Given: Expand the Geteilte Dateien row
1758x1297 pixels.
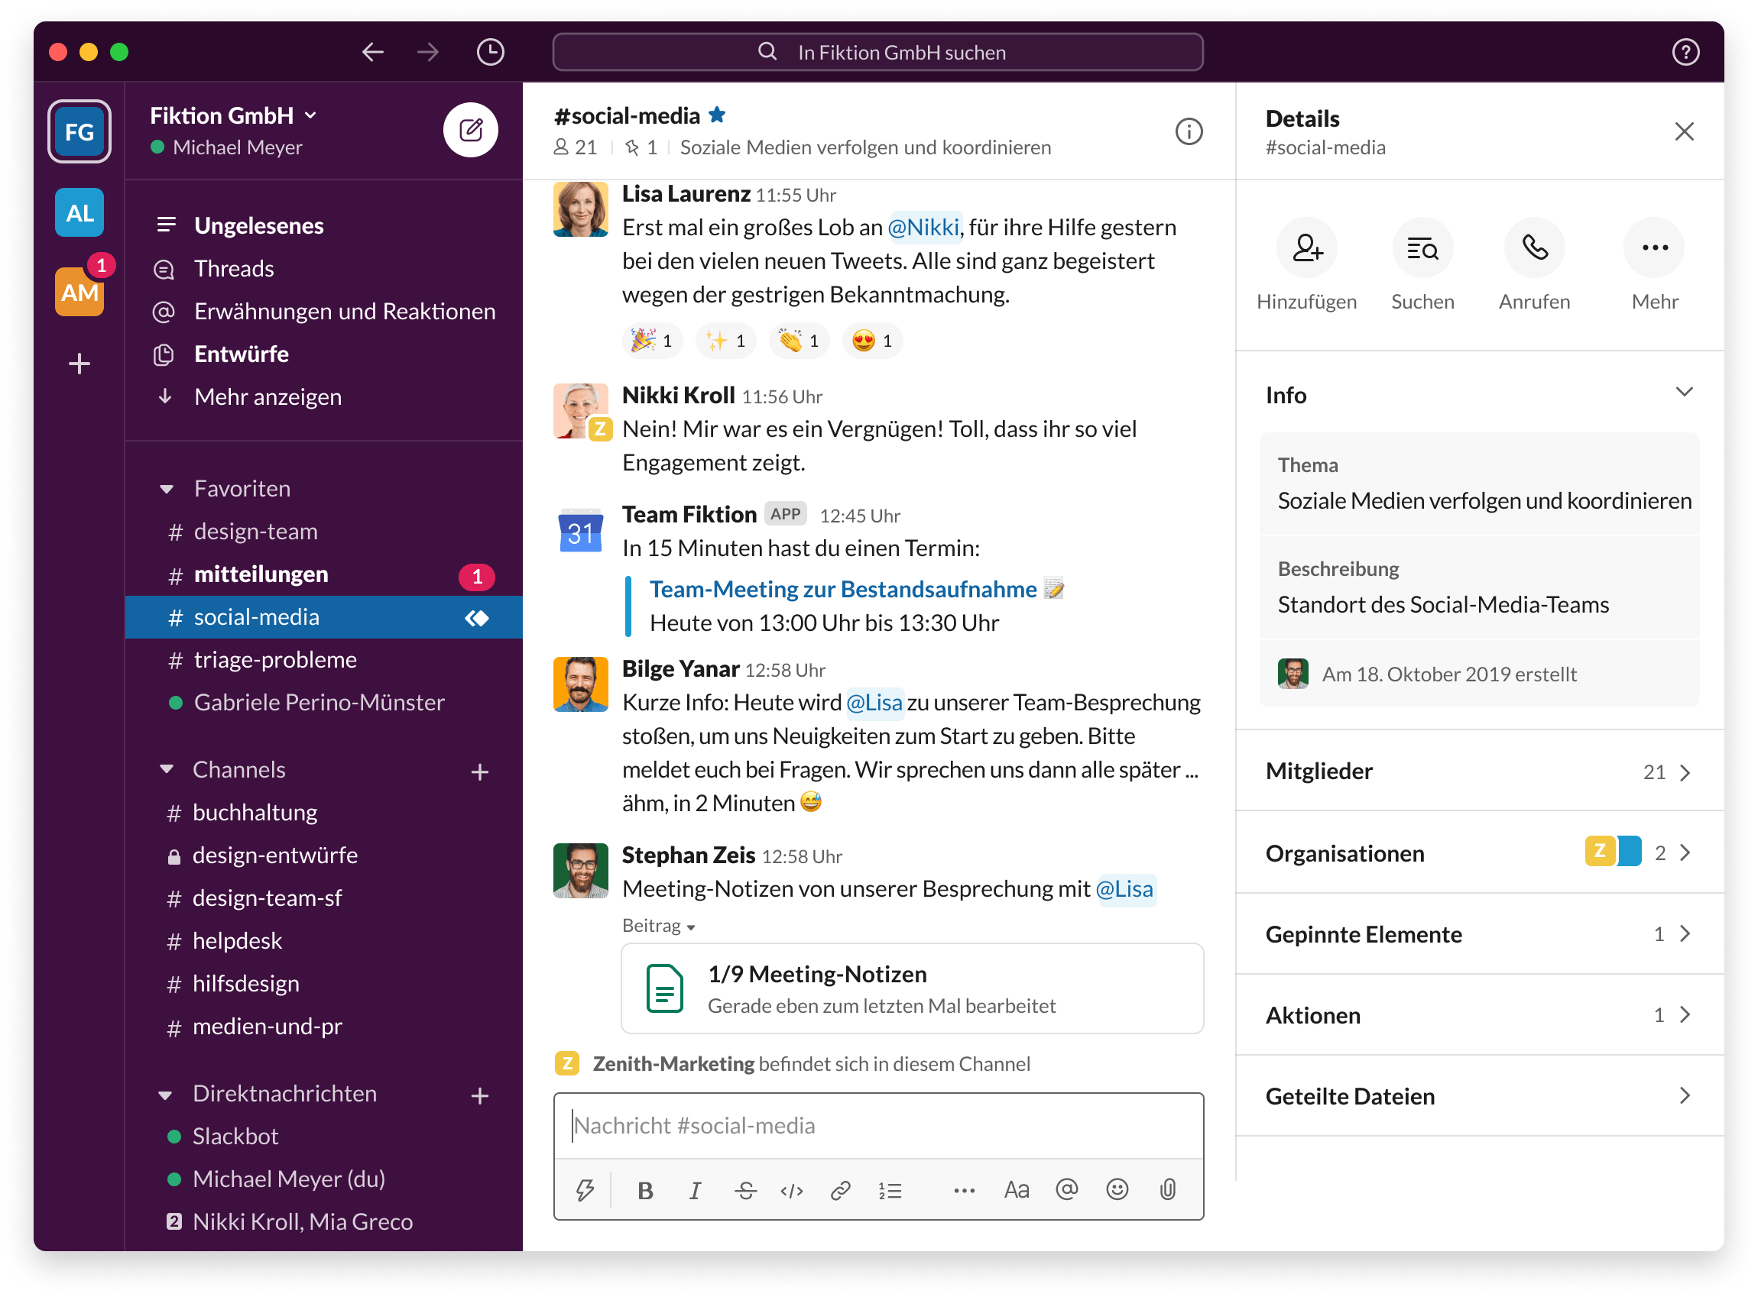Looking at the screenshot, I should point(1479,1096).
